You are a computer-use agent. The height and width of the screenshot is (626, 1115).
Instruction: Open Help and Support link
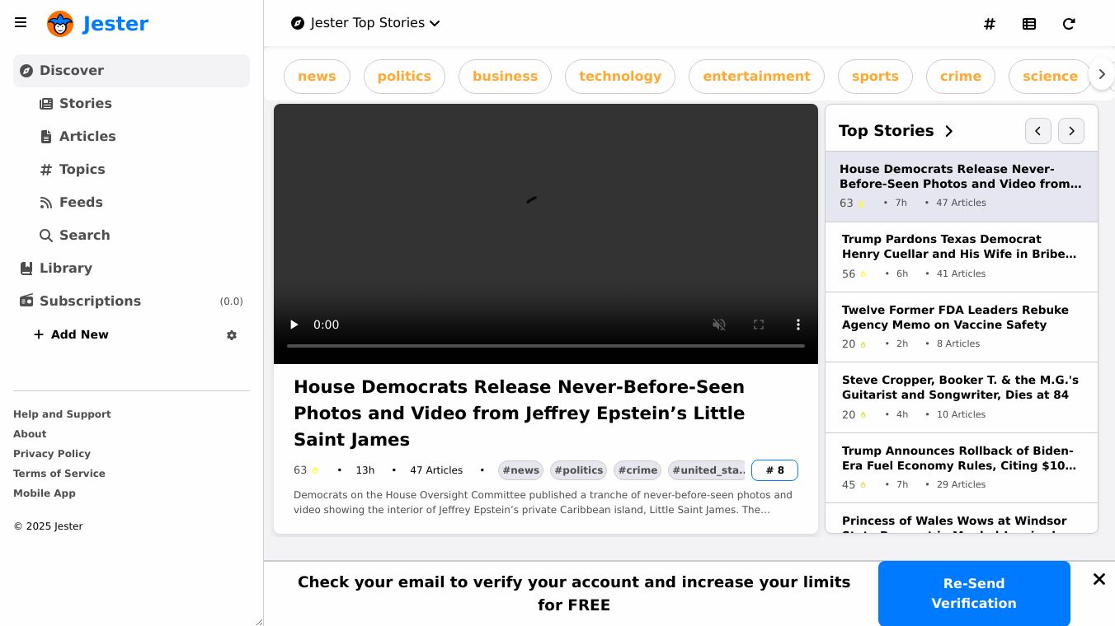pyautogui.click(x=62, y=414)
